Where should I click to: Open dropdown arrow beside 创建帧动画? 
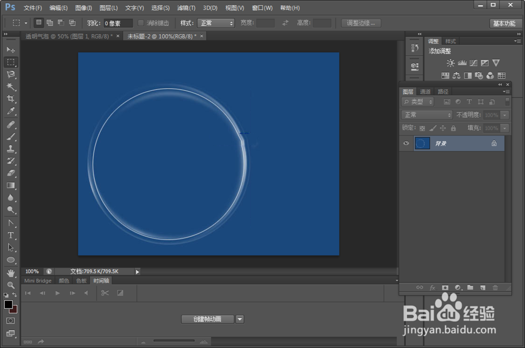pos(240,319)
